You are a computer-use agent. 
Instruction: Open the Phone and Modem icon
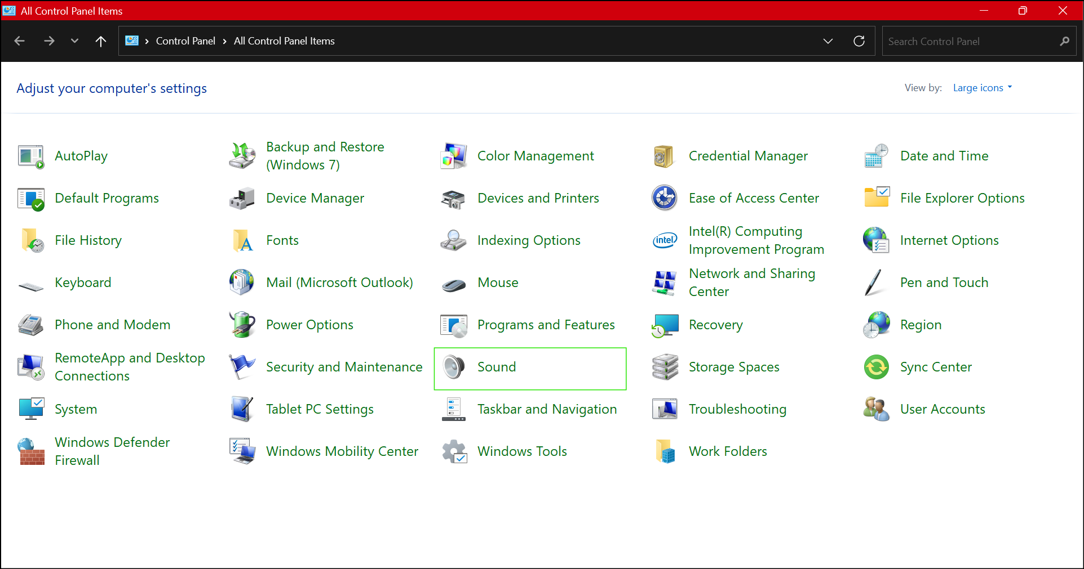(31, 325)
